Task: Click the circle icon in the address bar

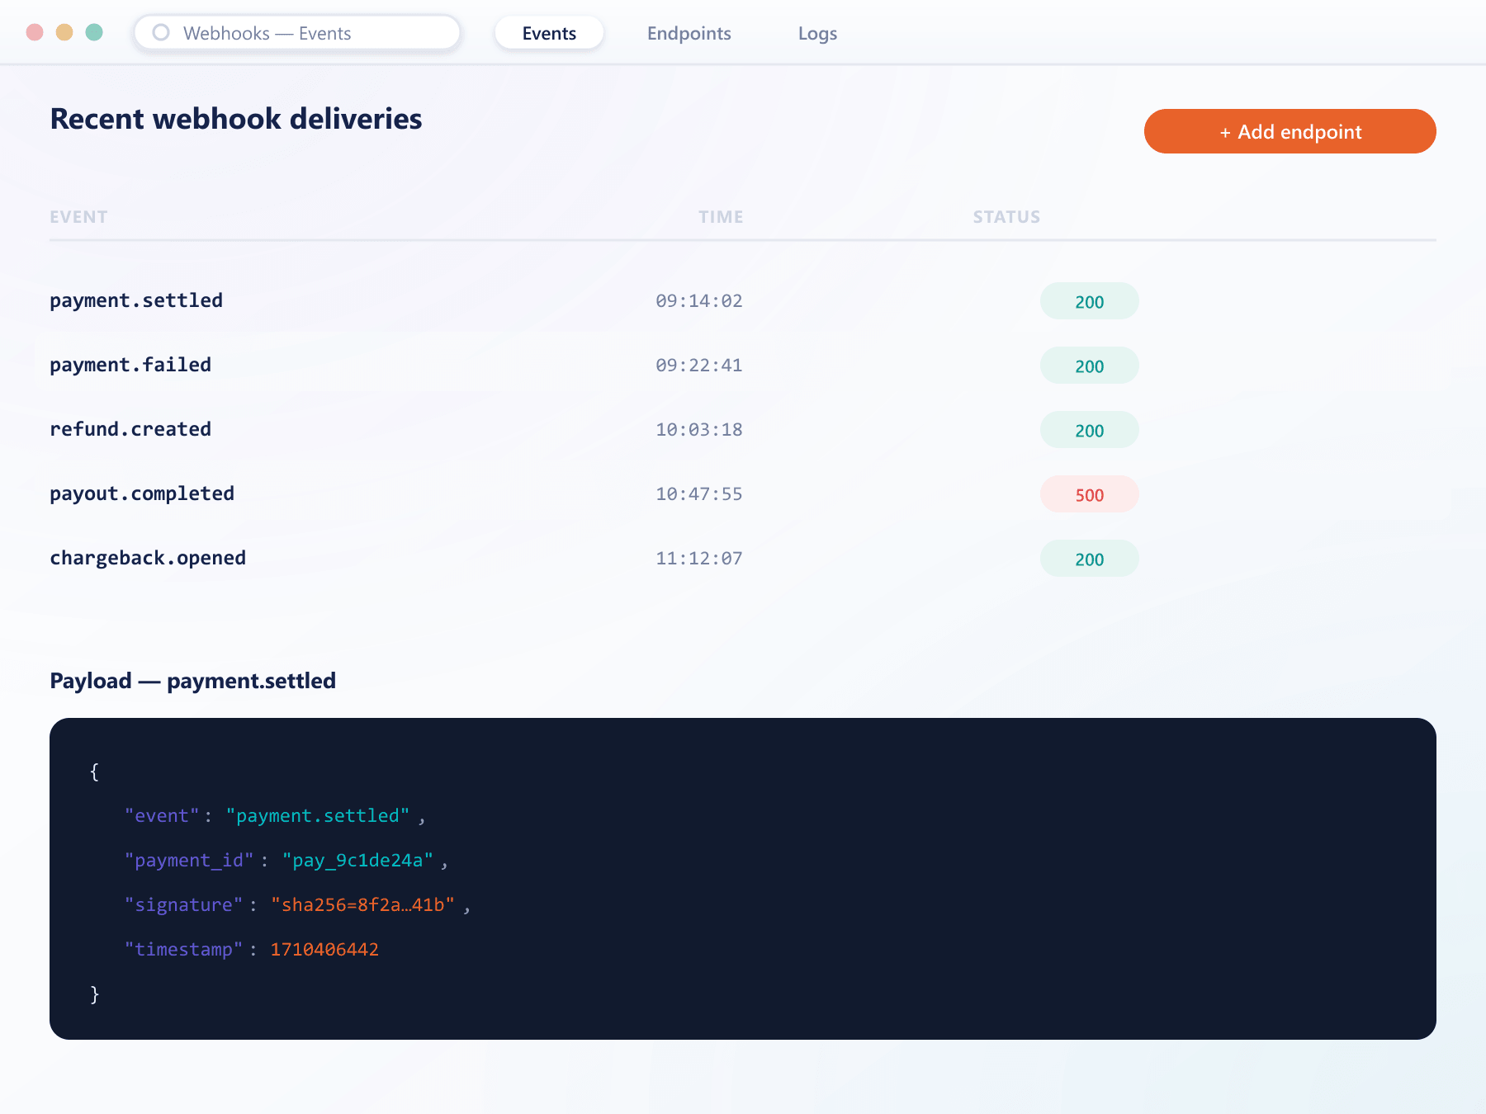Action: (161, 32)
